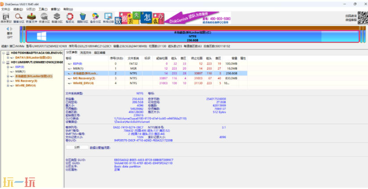Image resolution: width=368 pixels, height=189 pixels.
Task: Click the drive icon beside MS Recovery(3) in the table
Action: tap(70, 78)
